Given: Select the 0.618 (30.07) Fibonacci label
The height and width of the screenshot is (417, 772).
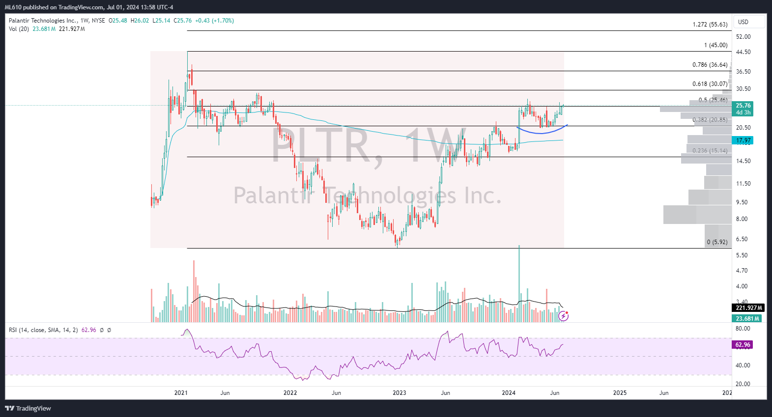Looking at the screenshot, I should point(710,84).
